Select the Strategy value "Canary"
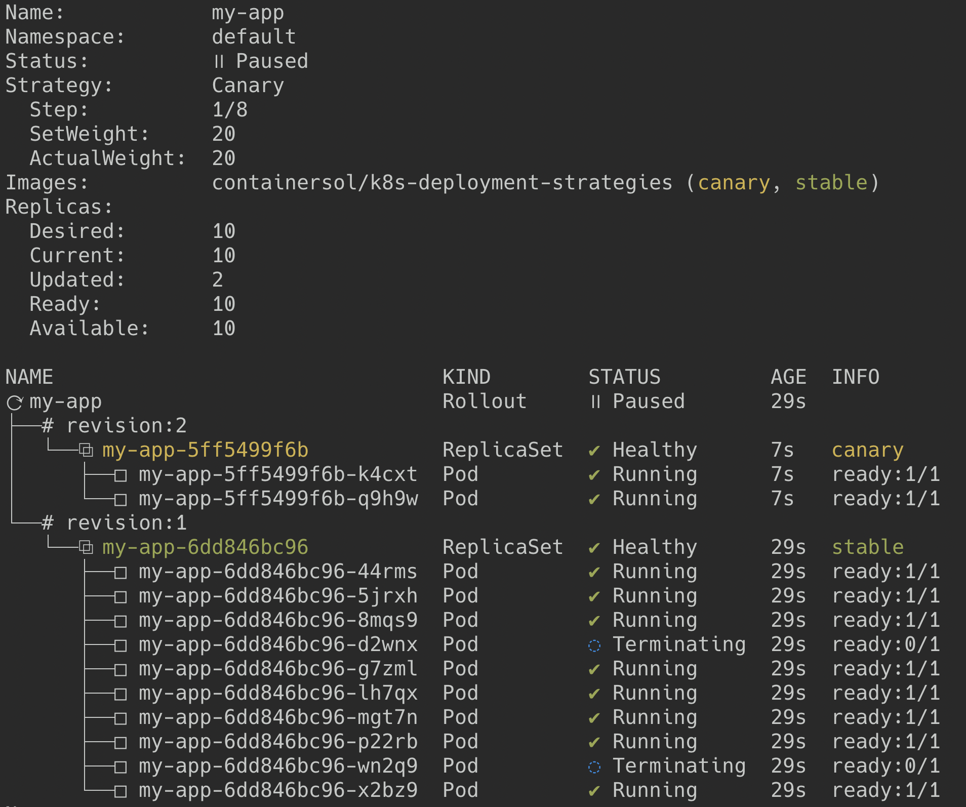Screen dimensions: 966x807 [248, 86]
